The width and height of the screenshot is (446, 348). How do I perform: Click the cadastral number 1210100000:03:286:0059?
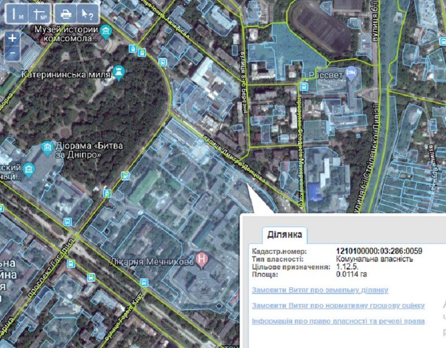pos(379,251)
